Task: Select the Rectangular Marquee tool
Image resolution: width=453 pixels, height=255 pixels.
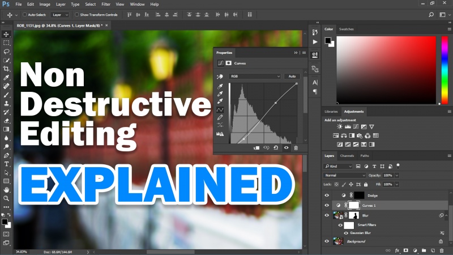Action: pos(6,43)
